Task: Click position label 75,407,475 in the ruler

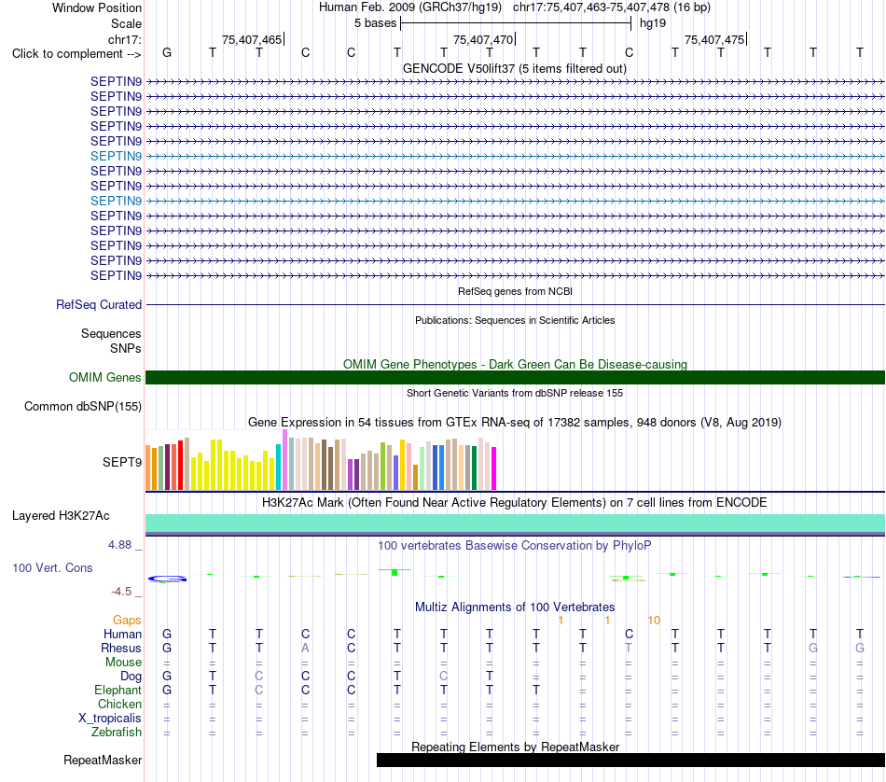Action: click(x=714, y=39)
